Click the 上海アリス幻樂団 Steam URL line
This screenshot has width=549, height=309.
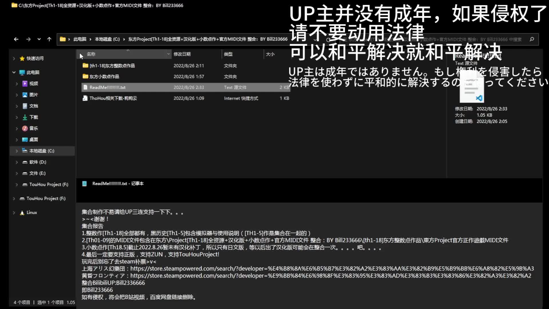pyautogui.click(x=308, y=269)
